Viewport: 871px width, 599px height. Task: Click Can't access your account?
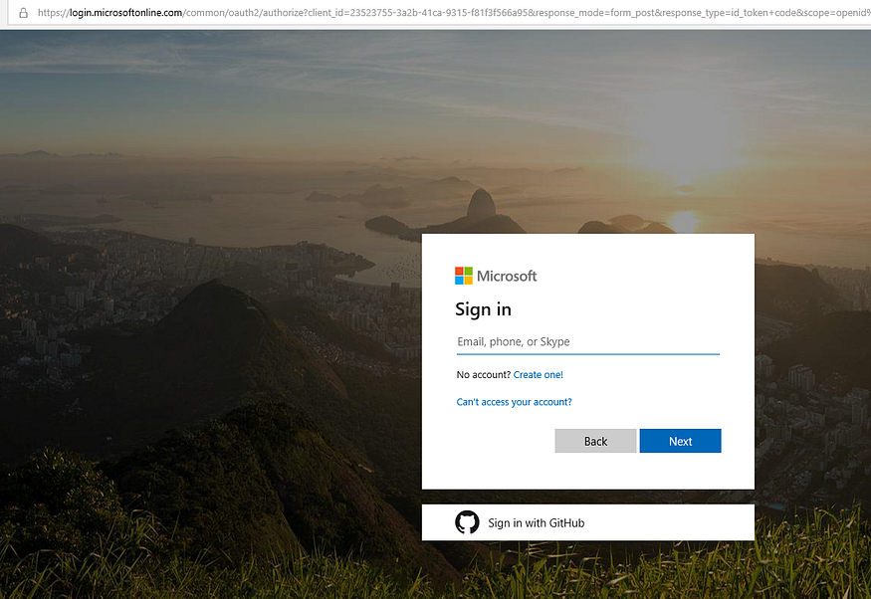[514, 401]
